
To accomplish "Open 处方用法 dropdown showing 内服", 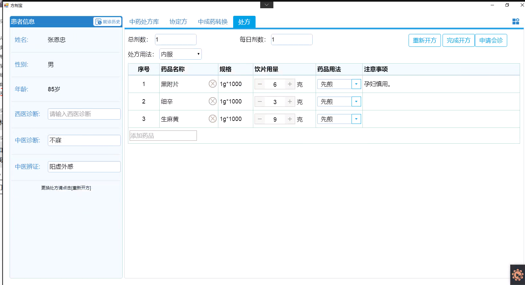I will point(180,54).
